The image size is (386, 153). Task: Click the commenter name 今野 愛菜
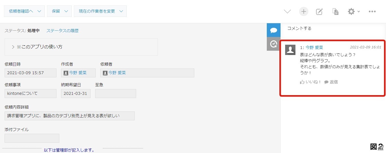[314, 48]
